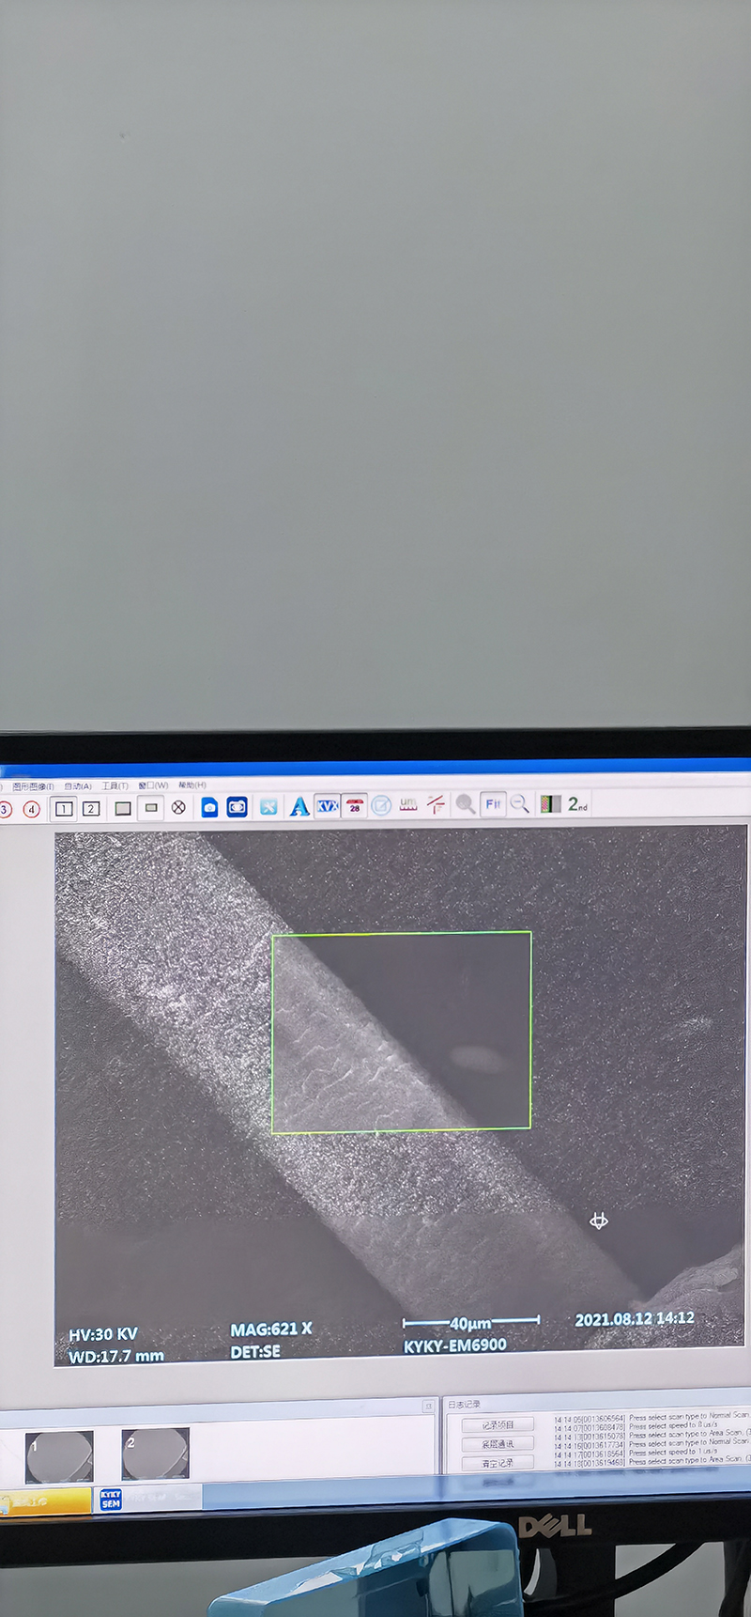
Task: Open the 帮助(H) menu
Action: point(192,785)
